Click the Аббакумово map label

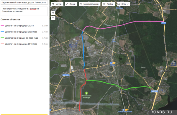[148, 78]
